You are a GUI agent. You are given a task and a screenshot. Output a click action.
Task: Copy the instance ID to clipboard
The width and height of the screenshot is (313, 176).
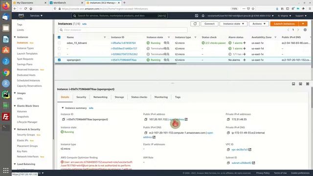(x=63, y=119)
